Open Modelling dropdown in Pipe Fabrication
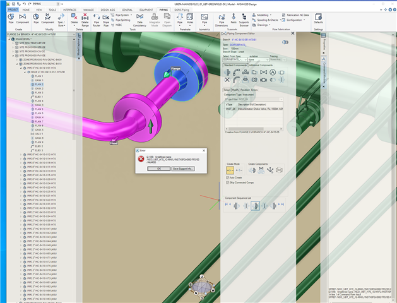This screenshot has width=397, height=303. point(262,15)
